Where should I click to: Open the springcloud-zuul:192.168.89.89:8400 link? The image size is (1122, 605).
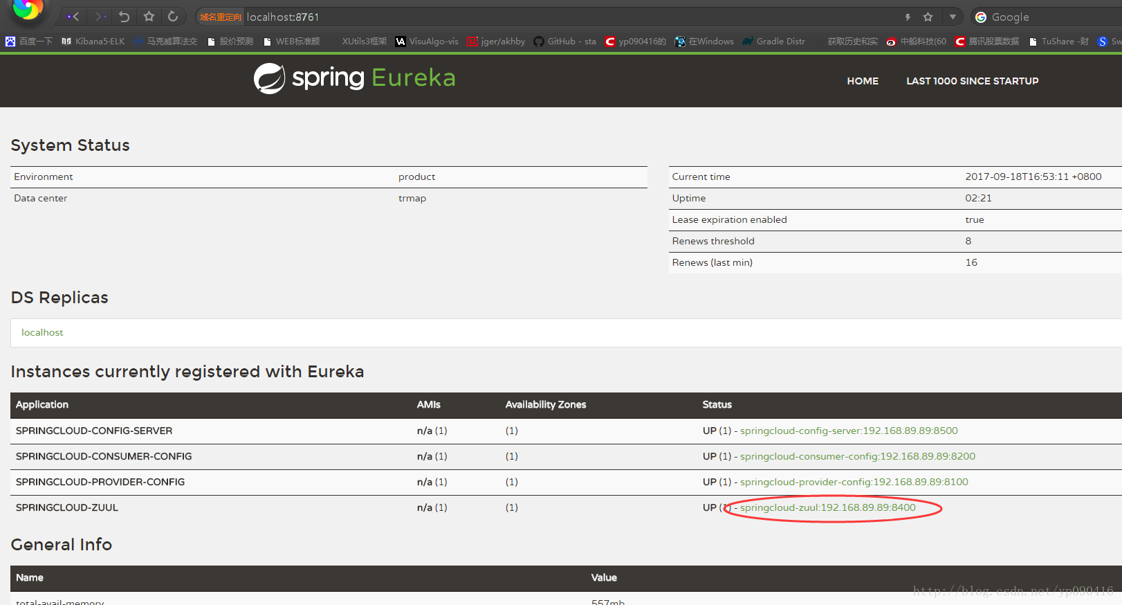(x=828, y=507)
